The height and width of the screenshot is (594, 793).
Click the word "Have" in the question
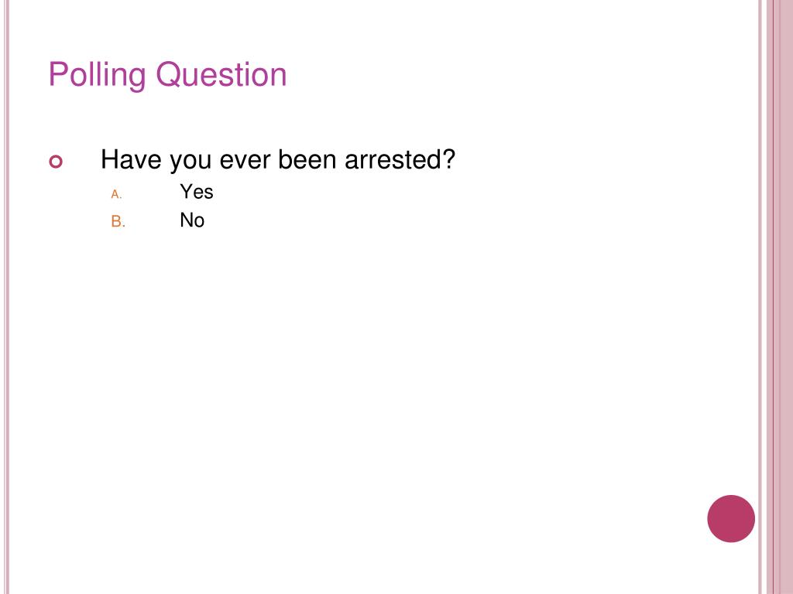click(x=132, y=159)
